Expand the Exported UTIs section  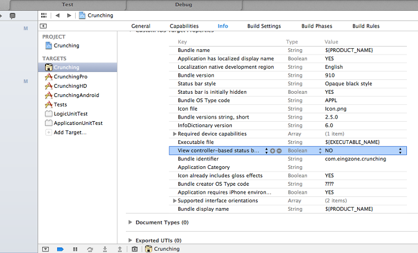(x=130, y=240)
